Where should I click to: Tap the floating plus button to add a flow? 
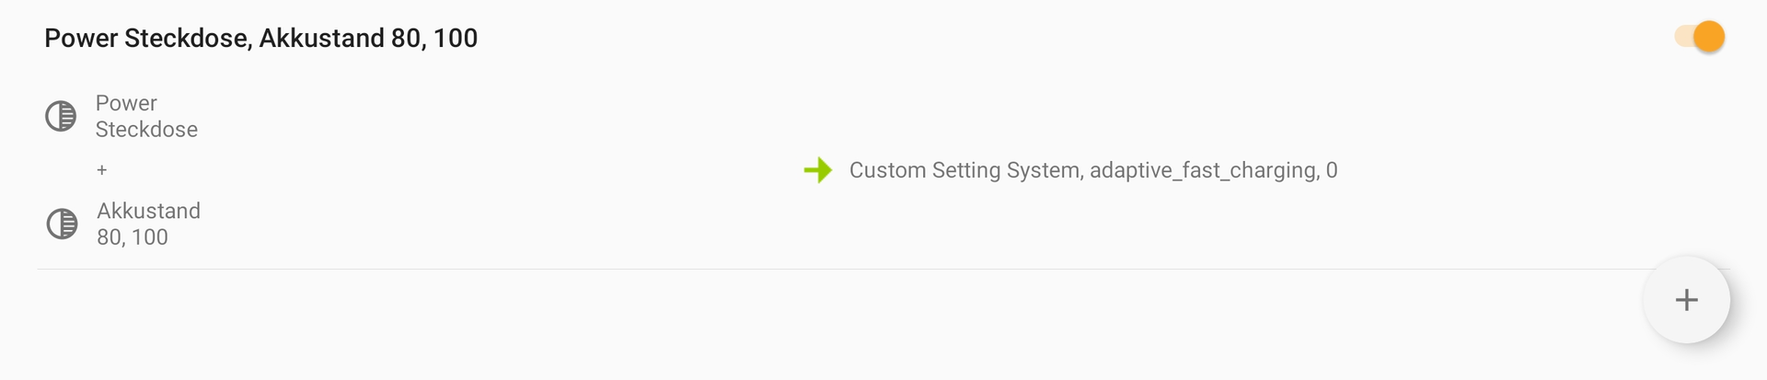coord(1686,300)
